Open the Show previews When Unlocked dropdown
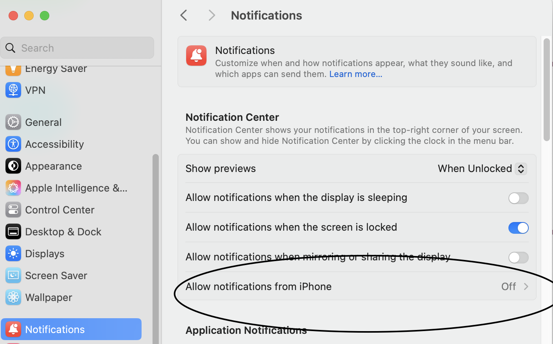This screenshot has height=344, width=553. pyautogui.click(x=482, y=168)
